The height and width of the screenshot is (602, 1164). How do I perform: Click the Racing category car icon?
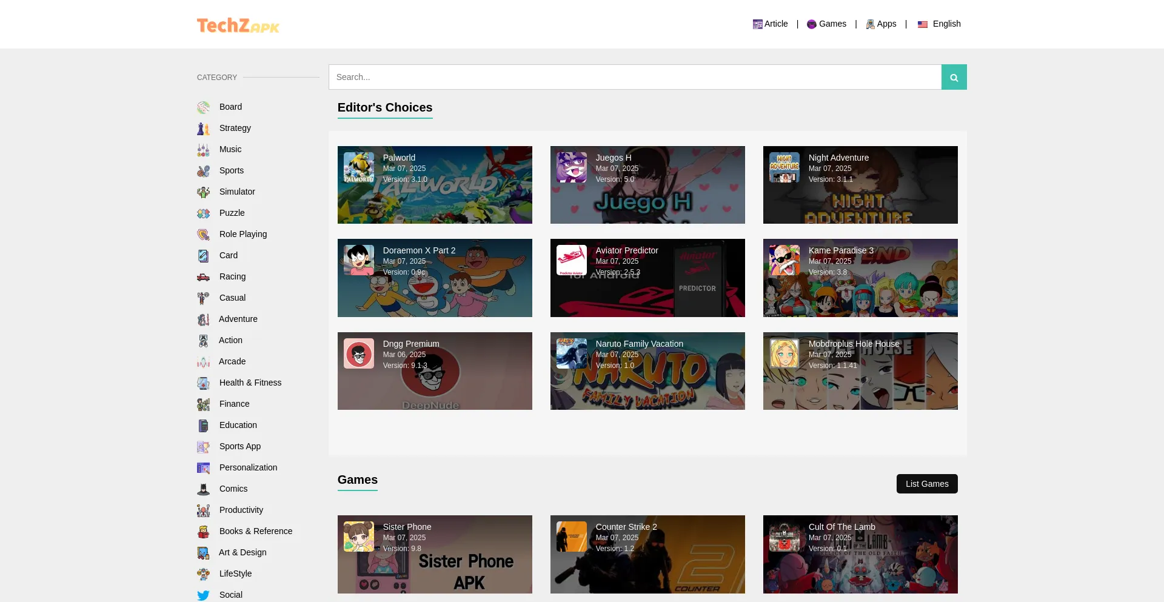[x=203, y=277]
